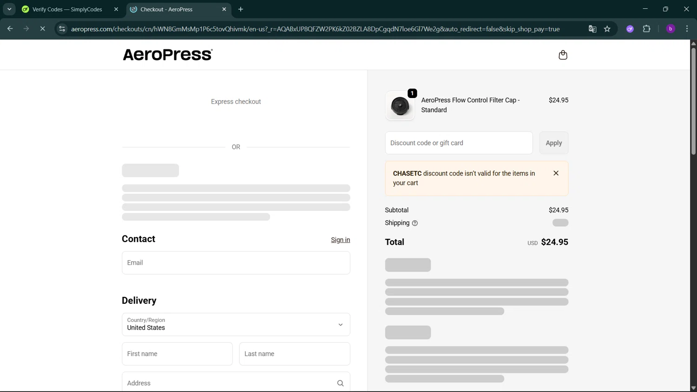This screenshot has width=697, height=392.
Task: Go forward in browser history
Action: pyautogui.click(x=26, y=29)
